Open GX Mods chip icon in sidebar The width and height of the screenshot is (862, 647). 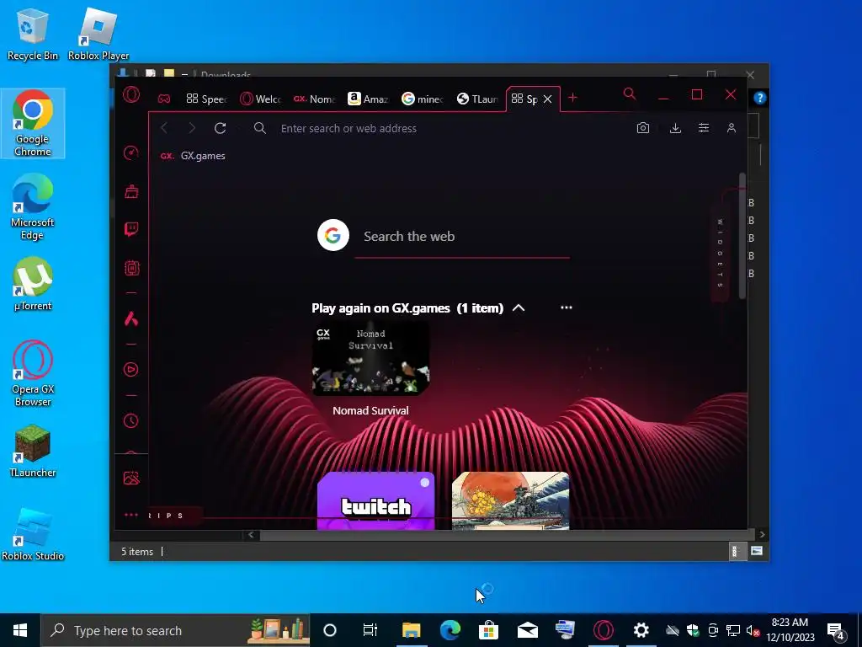pyautogui.click(x=131, y=268)
